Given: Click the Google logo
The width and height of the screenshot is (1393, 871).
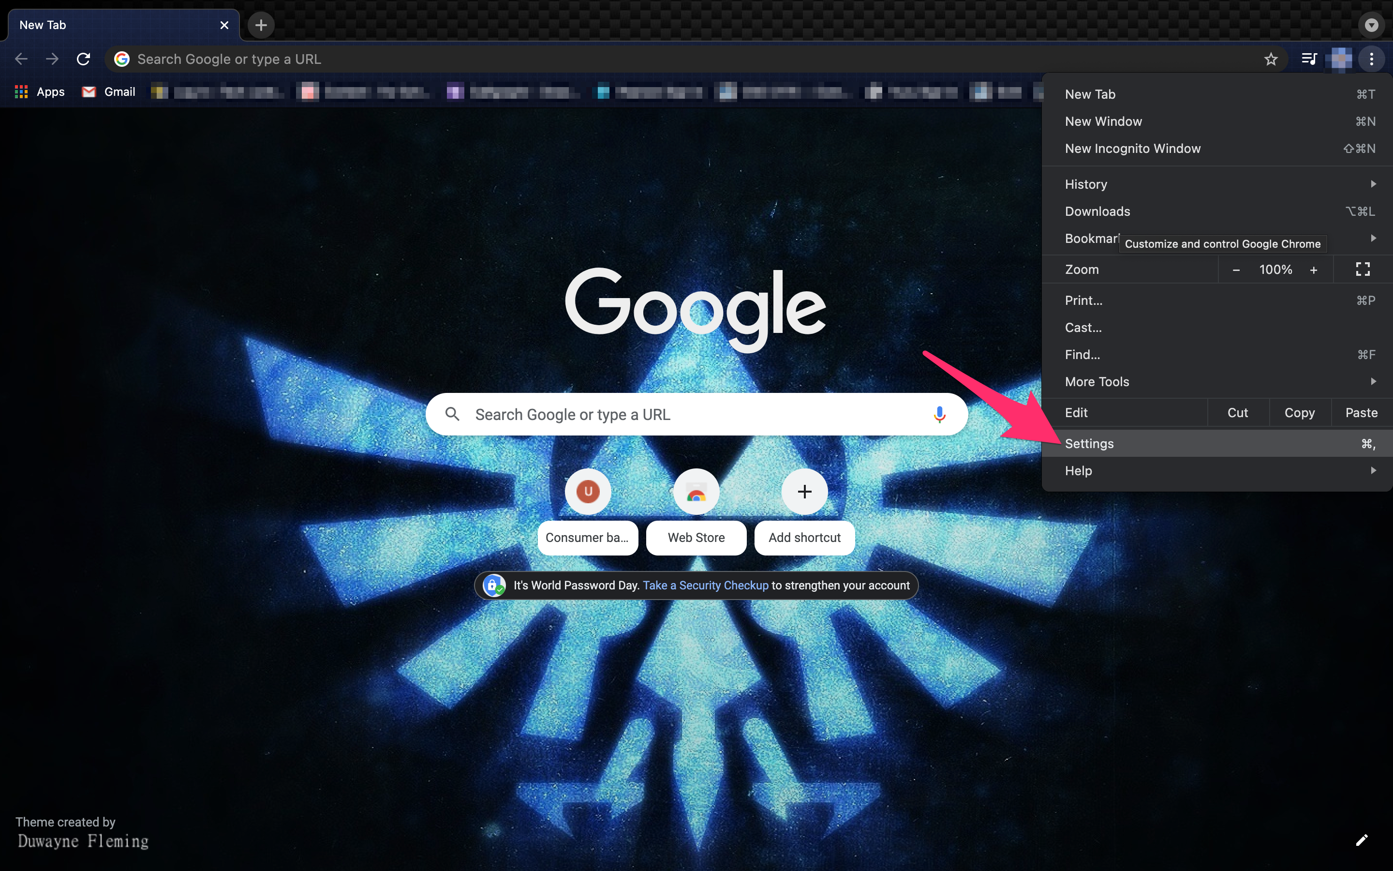Looking at the screenshot, I should point(696,310).
